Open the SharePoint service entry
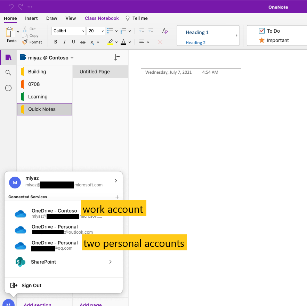307x306 pixels. pos(64,262)
